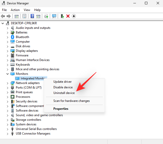Choose Uninstall device from context menu
The image size is (163, 144).
(x=64, y=93)
